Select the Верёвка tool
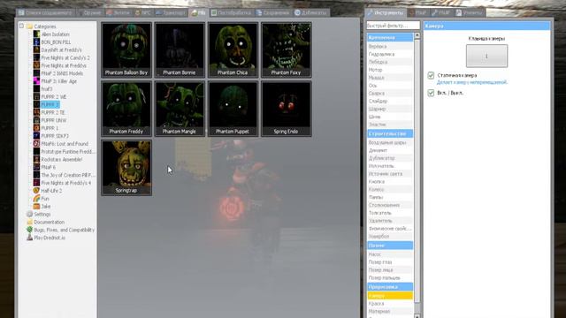Viewport: 566px width, 318px height. coord(390,46)
